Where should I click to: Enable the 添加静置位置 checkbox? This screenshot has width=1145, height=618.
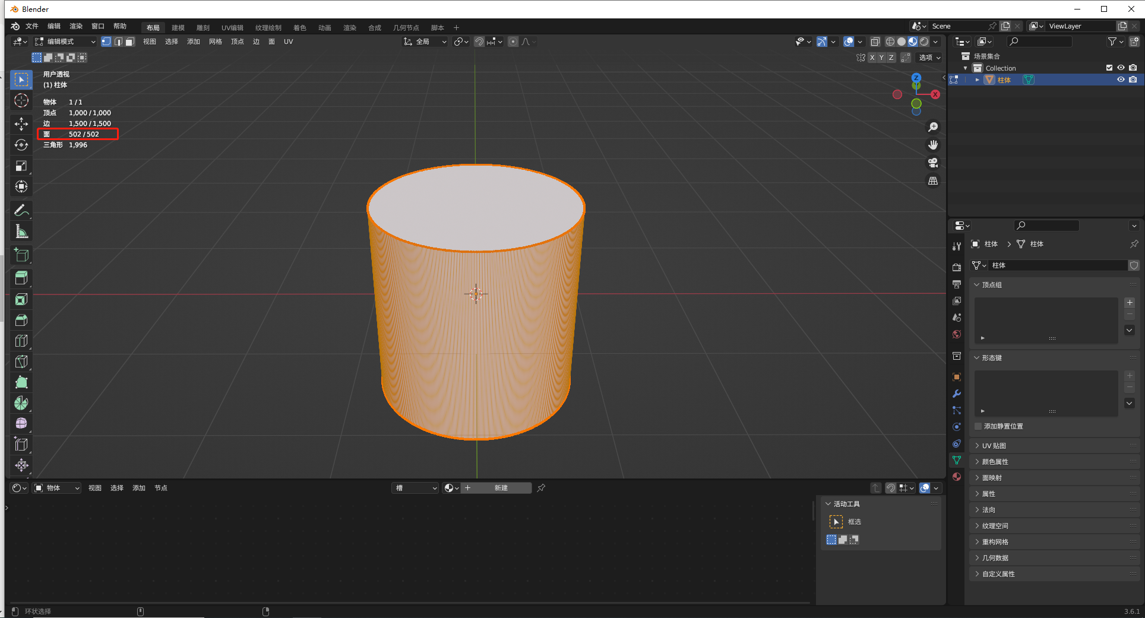pyautogui.click(x=978, y=426)
